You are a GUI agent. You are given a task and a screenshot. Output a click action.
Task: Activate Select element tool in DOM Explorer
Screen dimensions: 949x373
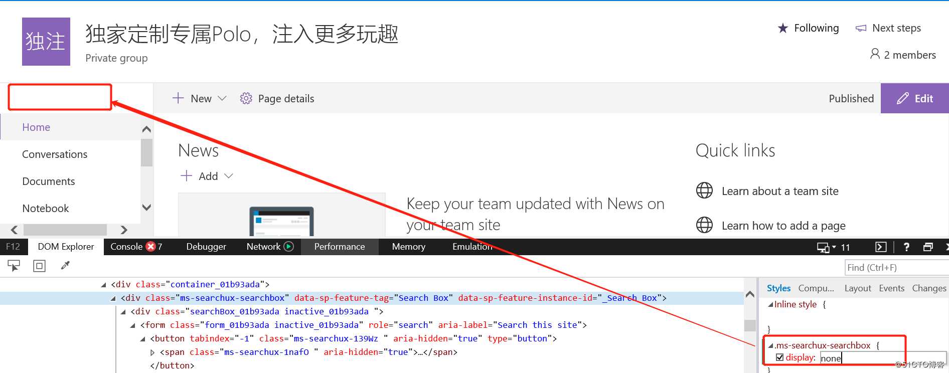[14, 266]
